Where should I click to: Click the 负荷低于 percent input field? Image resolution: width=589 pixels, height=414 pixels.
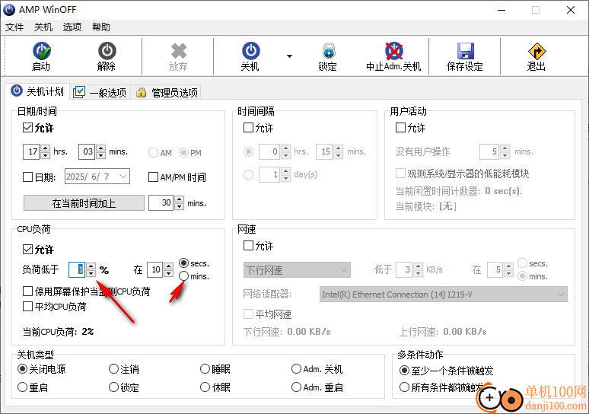pos(77,269)
